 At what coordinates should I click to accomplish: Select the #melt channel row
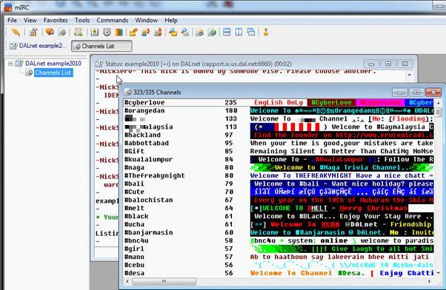279,208
